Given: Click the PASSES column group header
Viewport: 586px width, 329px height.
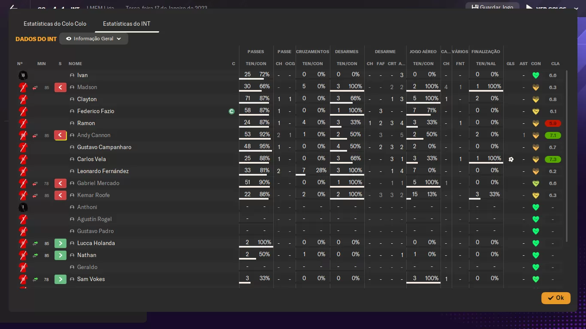Looking at the screenshot, I should click(256, 51).
